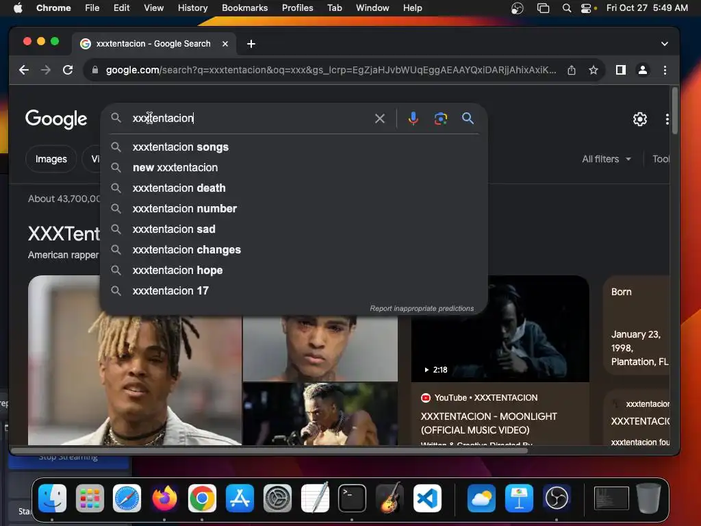Viewport: 701px width, 526px height.
Task: Open the Window menu
Action: click(372, 8)
